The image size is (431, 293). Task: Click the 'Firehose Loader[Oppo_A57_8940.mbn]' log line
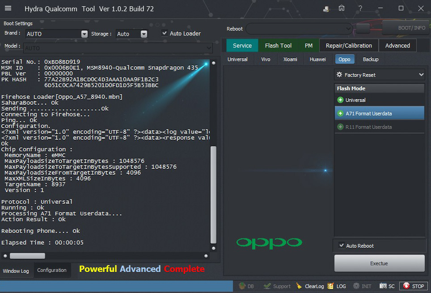(62, 97)
